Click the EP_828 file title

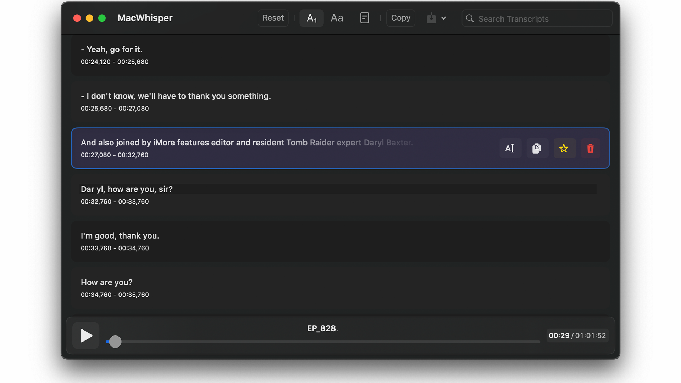tap(322, 328)
